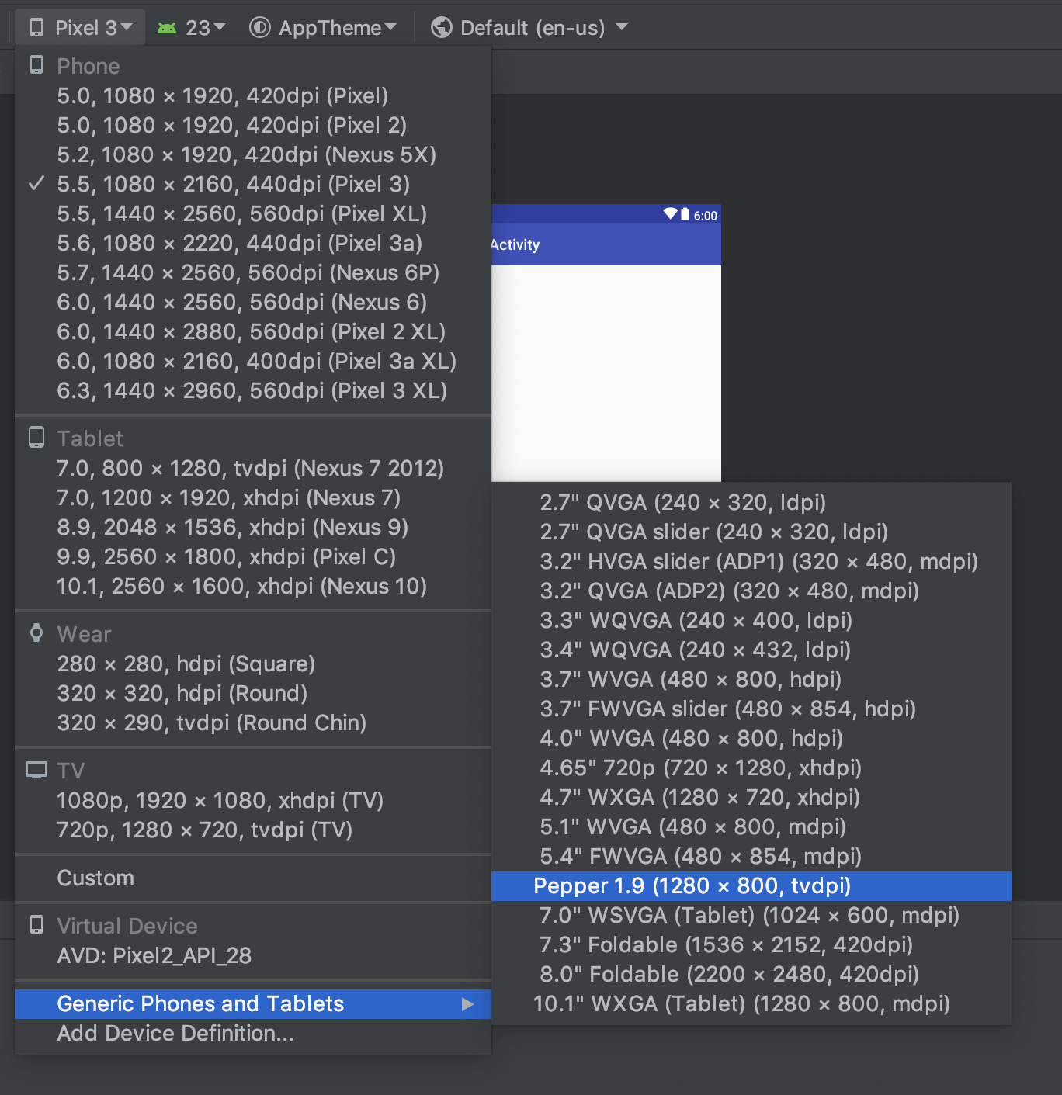Select the Nexus 5X device option
The height and width of the screenshot is (1095, 1062).
(246, 155)
